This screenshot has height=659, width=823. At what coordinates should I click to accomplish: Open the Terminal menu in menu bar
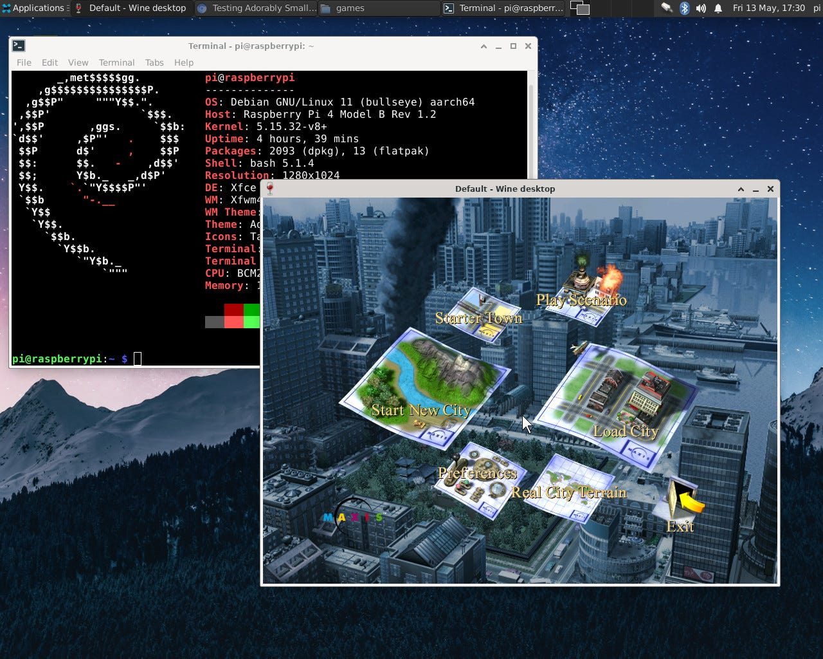point(116,62)
